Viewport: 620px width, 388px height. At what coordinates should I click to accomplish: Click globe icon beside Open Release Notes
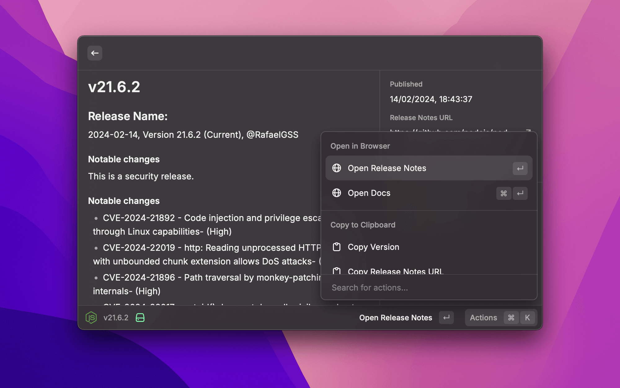pyautogui.click(x=337, y=168)
